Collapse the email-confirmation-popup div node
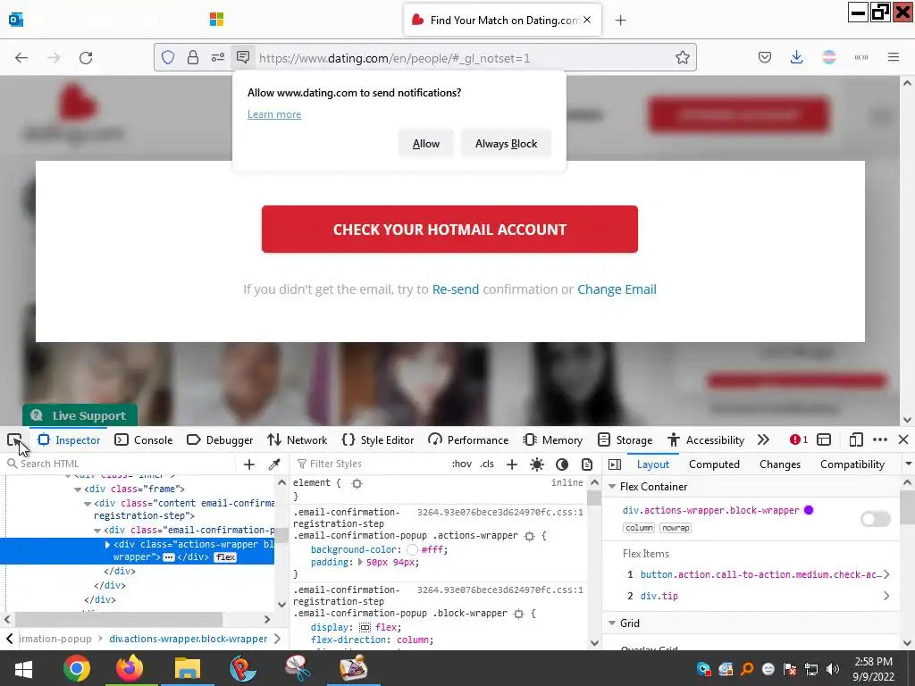Image resolution: width=915 pixels, height=686 pixels. (x=97, y=531)
